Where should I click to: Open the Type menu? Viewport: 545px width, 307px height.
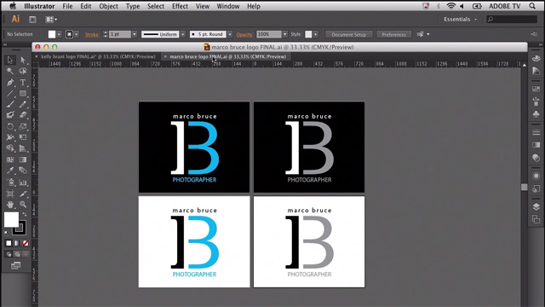click(133, 6)
